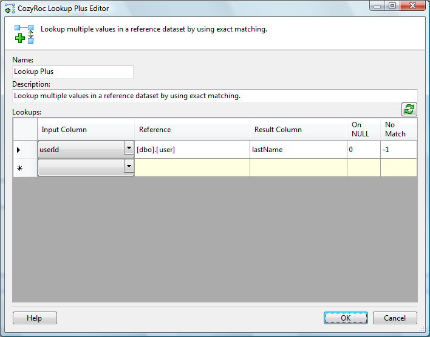
Task: Click the On NULL column header
Action: 364,129
